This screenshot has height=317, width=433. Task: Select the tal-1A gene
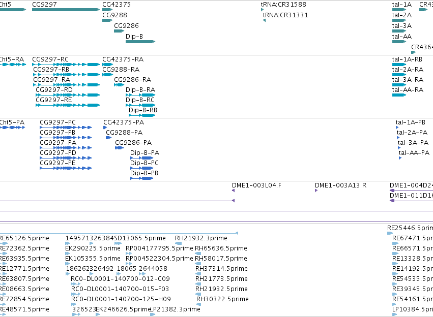click(x=399, y=10)
